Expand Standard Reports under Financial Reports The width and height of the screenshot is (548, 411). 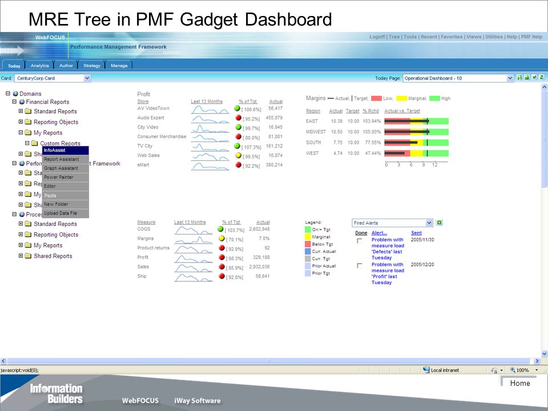coord(21,111)
